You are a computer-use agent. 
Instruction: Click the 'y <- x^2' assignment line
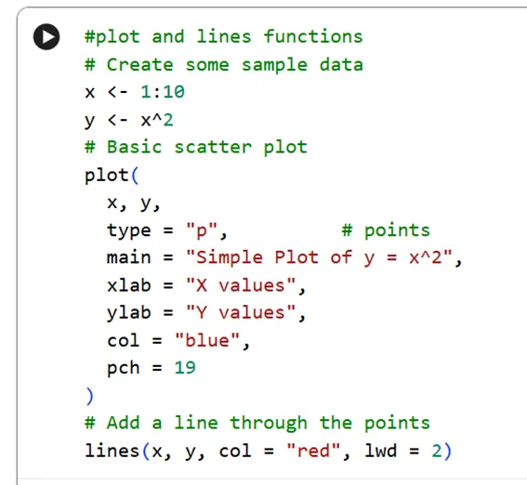pyautogui.click(x=128, y=120)
